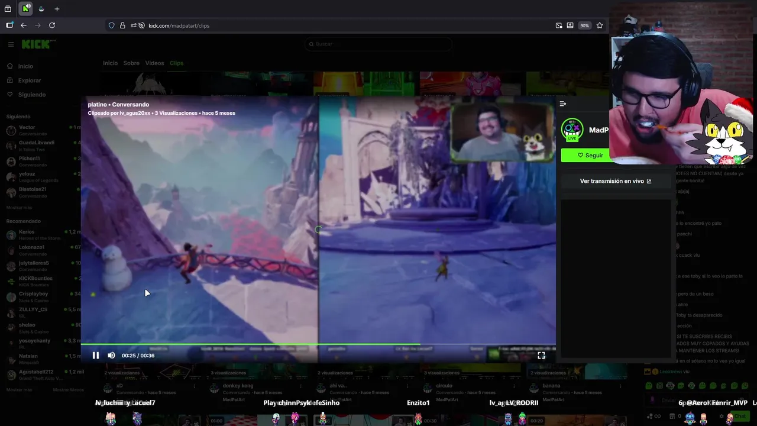Expand Mostrar más under Recomendado

pos(20,390)
